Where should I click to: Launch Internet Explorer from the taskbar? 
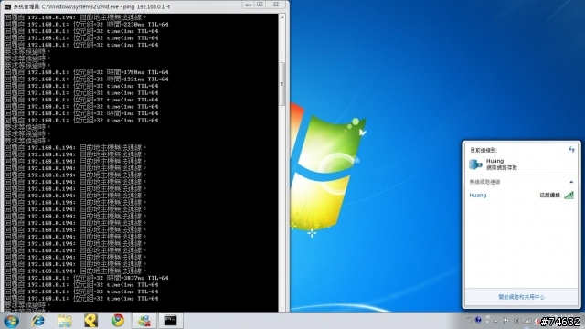(38, 321)
